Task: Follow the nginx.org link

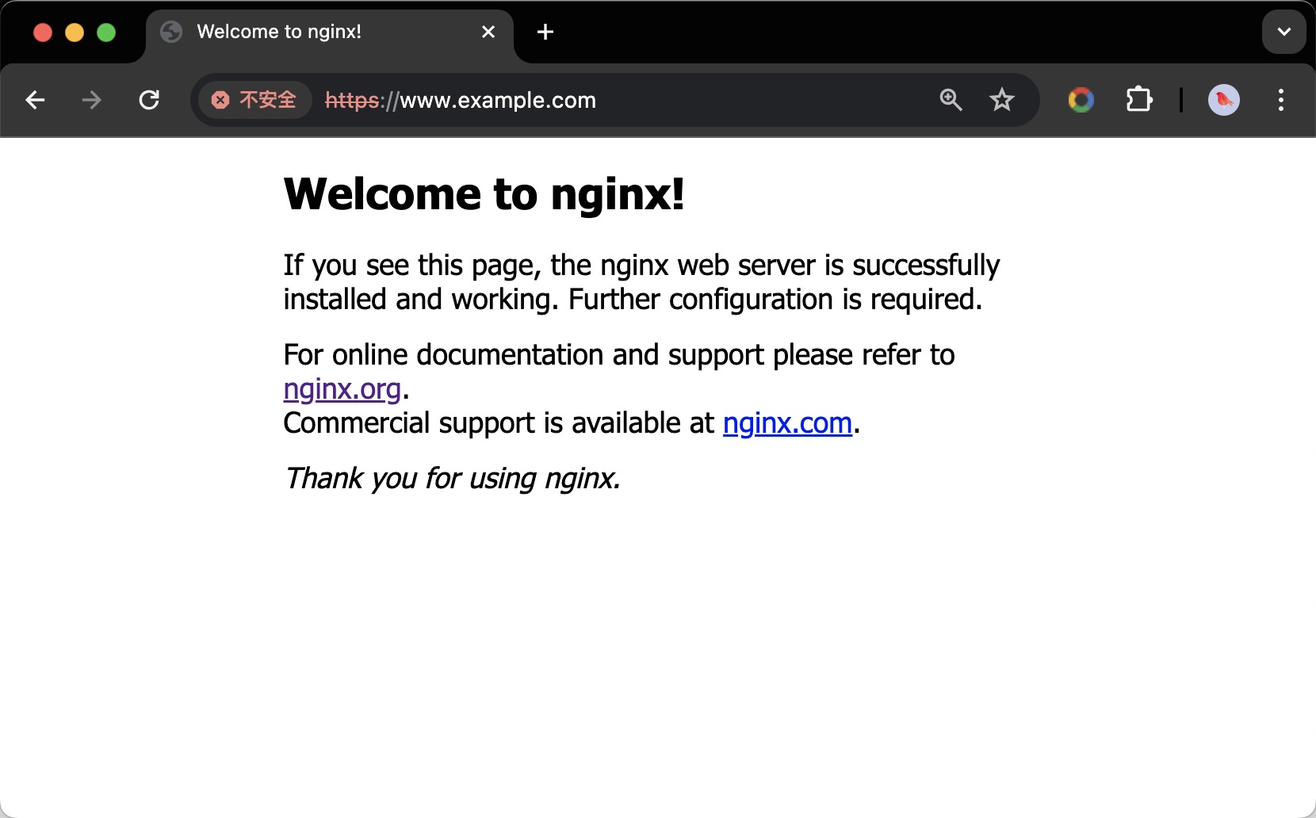Action: coord(342,389)
